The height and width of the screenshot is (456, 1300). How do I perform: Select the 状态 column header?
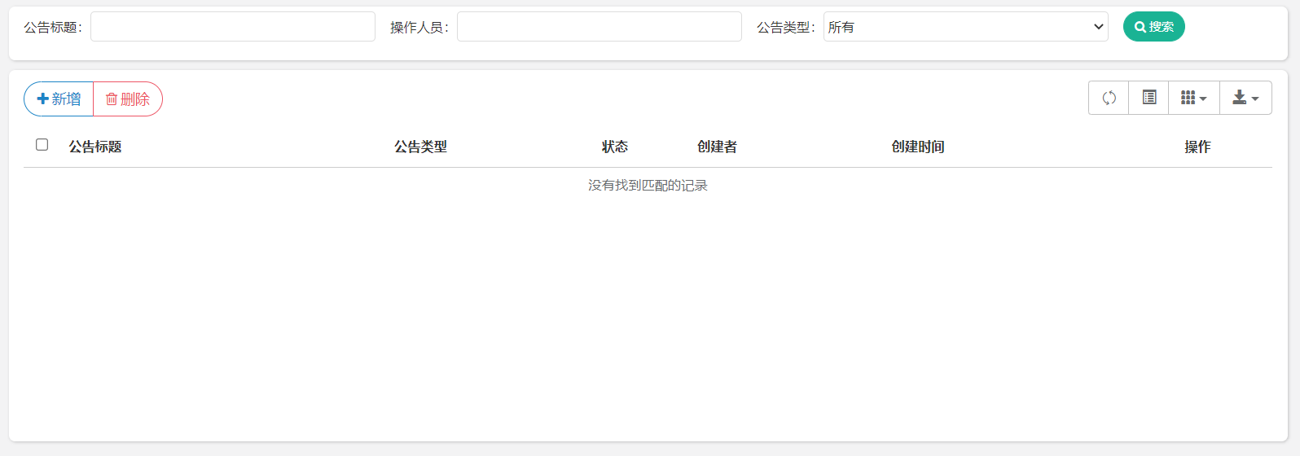[615, 147]
